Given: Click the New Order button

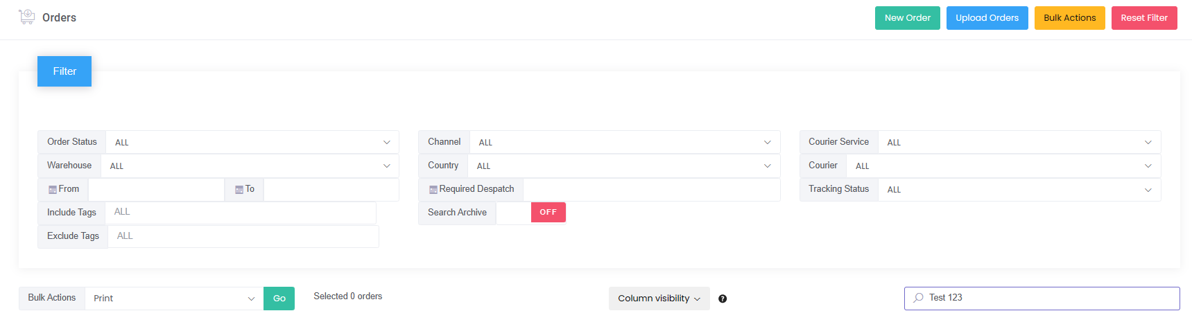Looking at the screenshot, I should [908, 18].
